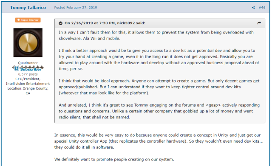Click the Posted February 27, 2019 timestamp
Viewport: 272px width, 166px height.
(76, 8)
